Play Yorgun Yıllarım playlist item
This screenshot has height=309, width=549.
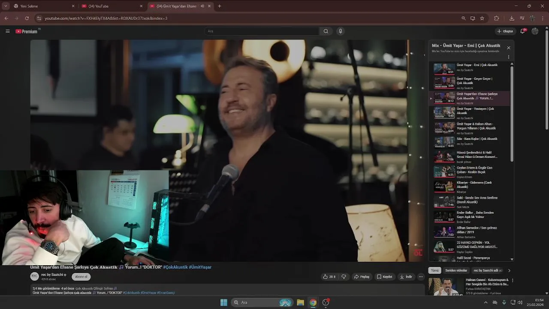point(470,128)
